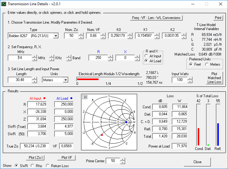This screenshot has height=169, width=228.
Task: Click the red Cond. loss bar
Action: click(x=199, y=137)
